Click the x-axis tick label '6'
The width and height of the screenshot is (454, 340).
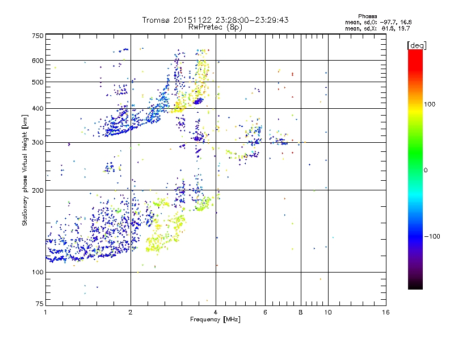click(x=265, y=312)
